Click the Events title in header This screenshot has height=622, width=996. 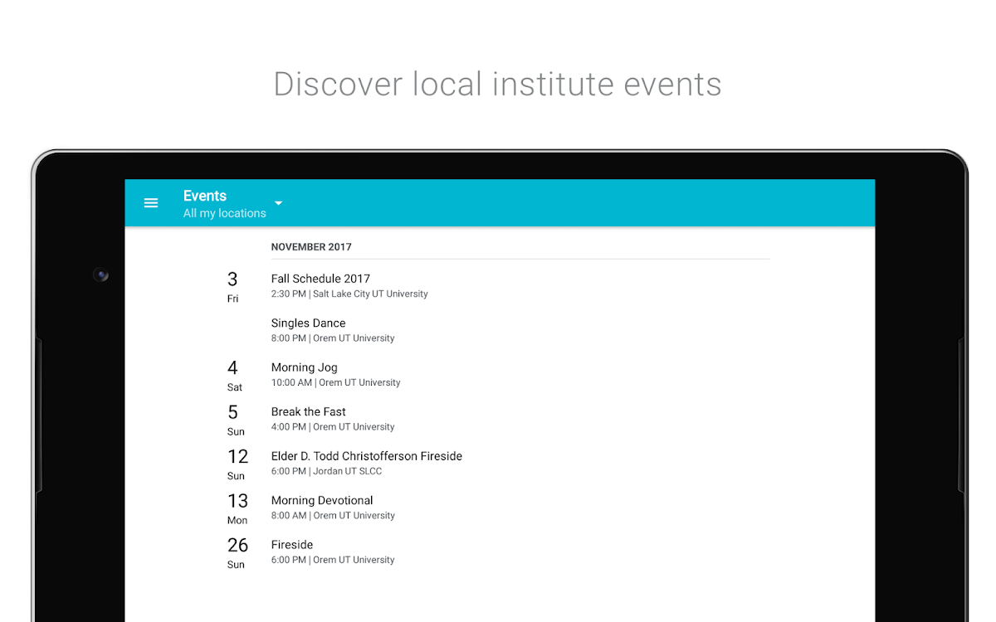(x=205, y=196)
